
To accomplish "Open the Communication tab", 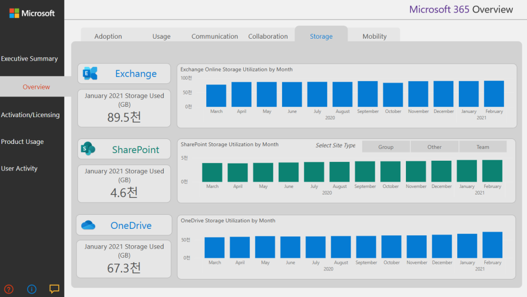I will pos(214,37).
